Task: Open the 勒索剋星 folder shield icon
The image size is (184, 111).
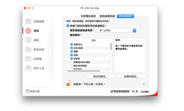Action: 29,49
